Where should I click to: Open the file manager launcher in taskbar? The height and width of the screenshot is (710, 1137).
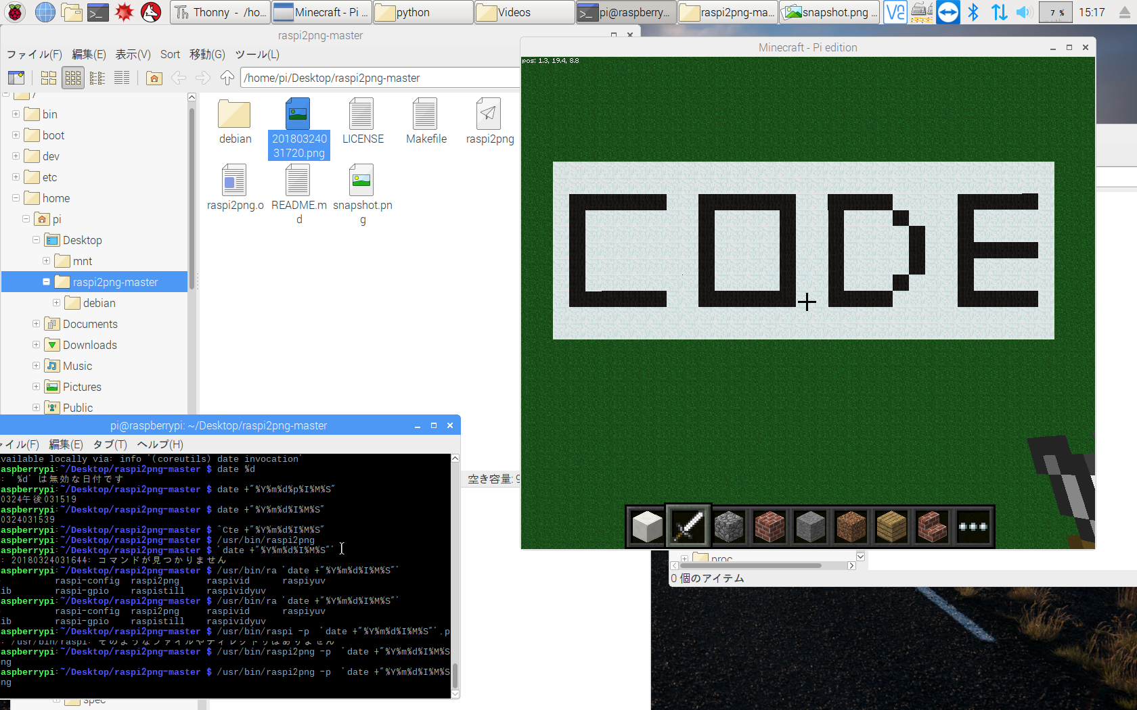coord(71,12)
